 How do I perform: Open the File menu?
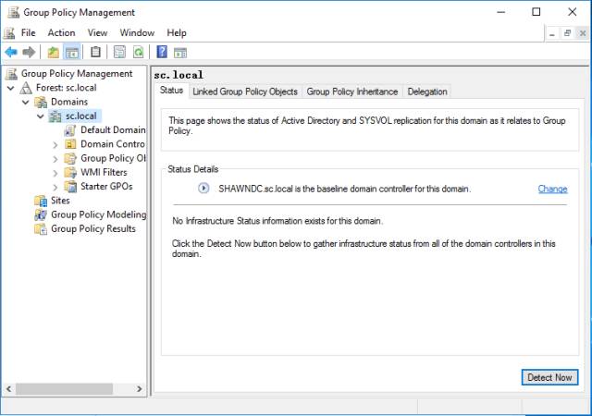[x=29, y=33]
